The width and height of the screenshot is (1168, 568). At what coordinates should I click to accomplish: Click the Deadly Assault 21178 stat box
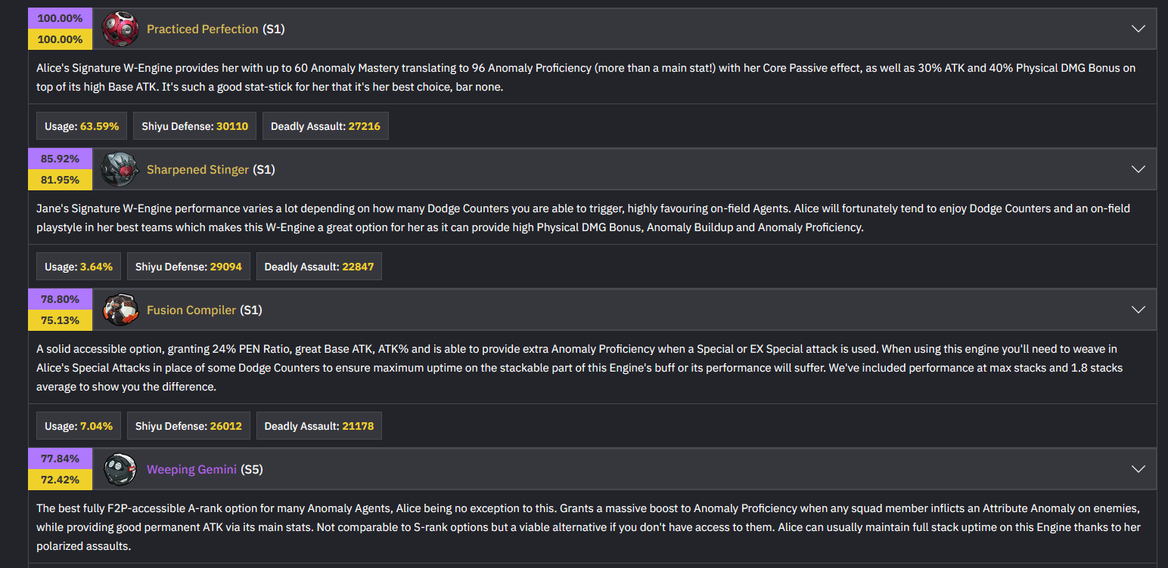(x=318, y=426)
